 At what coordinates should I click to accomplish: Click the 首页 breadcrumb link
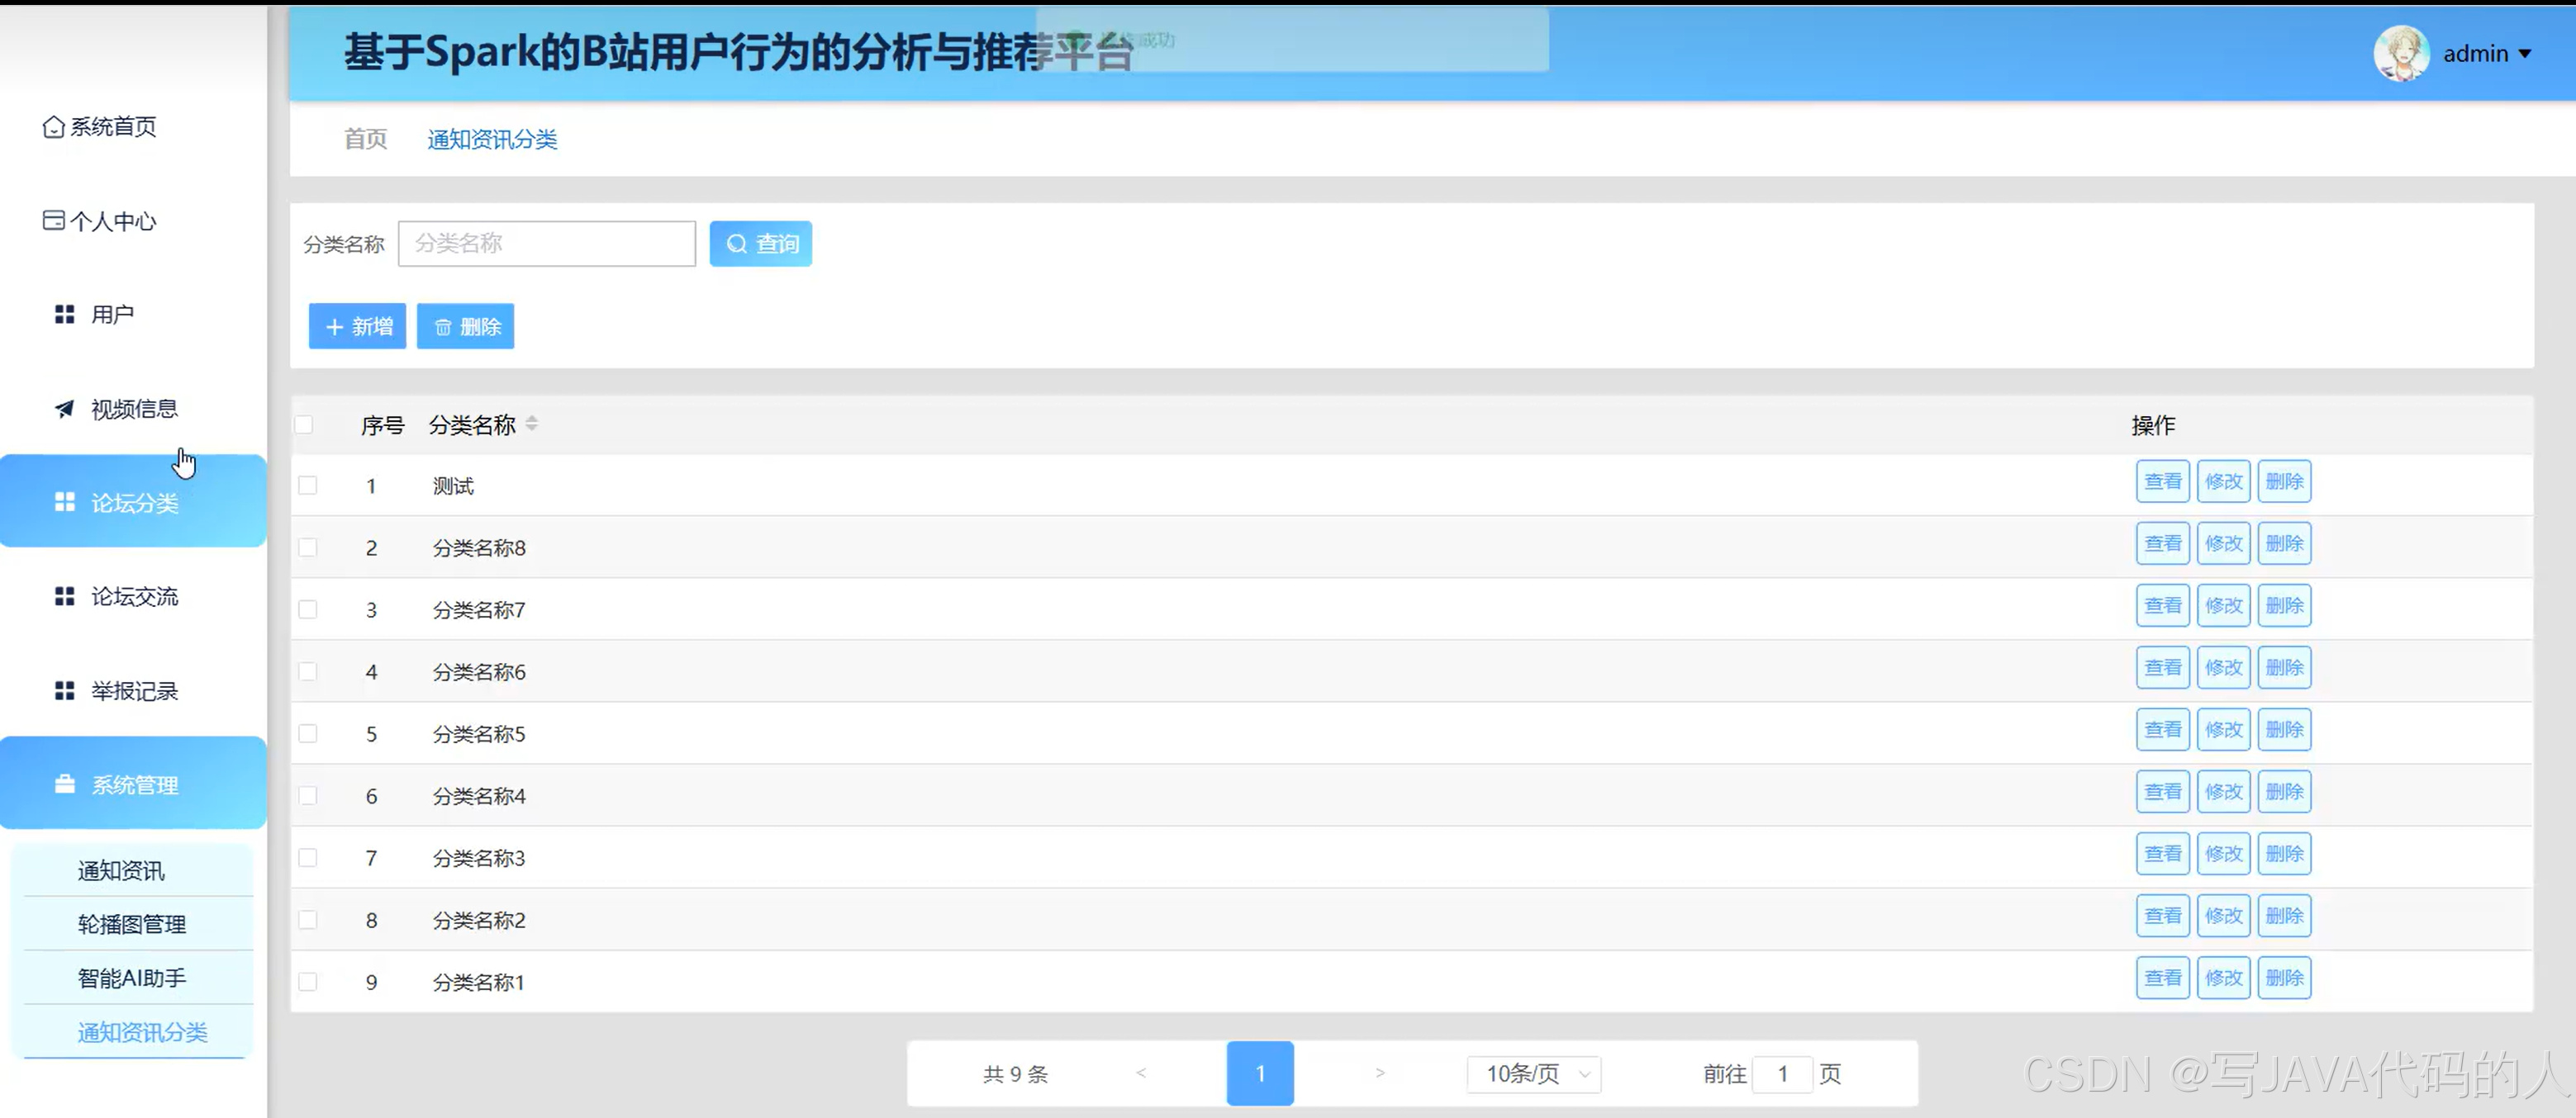tap(366, 139)
